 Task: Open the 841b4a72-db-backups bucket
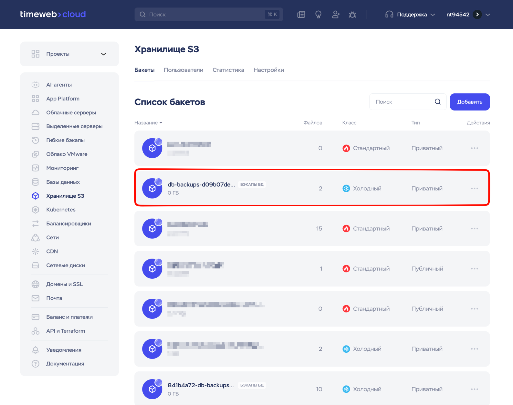tap(200, 385)
